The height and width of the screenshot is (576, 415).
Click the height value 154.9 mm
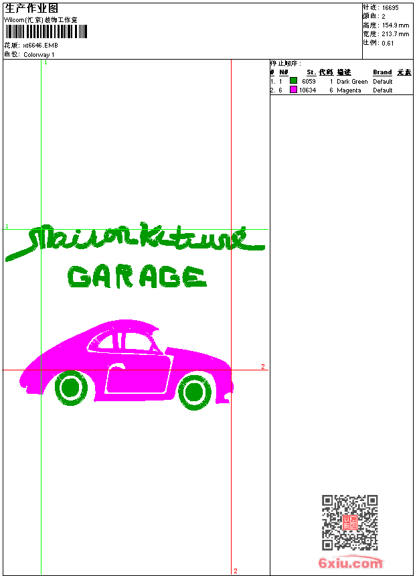point(395,25)
